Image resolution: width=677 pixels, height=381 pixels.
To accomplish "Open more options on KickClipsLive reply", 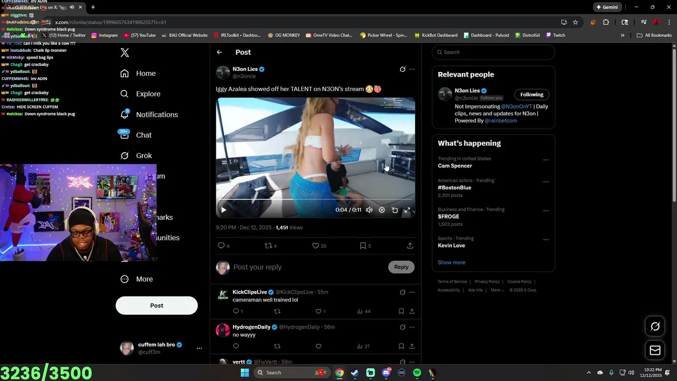I will (412, 292).
